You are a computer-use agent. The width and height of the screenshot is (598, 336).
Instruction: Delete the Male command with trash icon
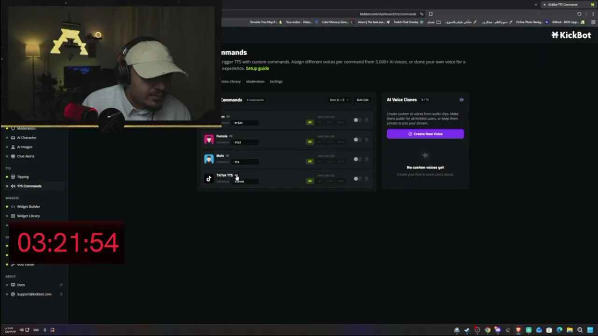coord(366,159)
